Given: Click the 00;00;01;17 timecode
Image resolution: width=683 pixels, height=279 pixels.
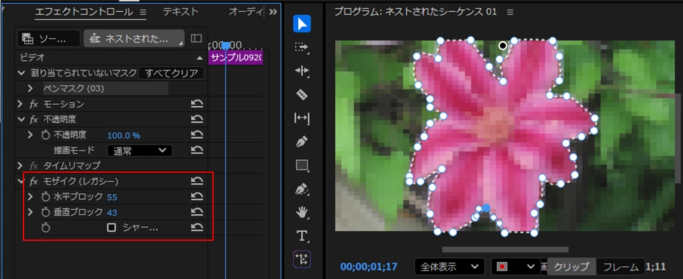Looking at the screenshot, I should (369, 267).
